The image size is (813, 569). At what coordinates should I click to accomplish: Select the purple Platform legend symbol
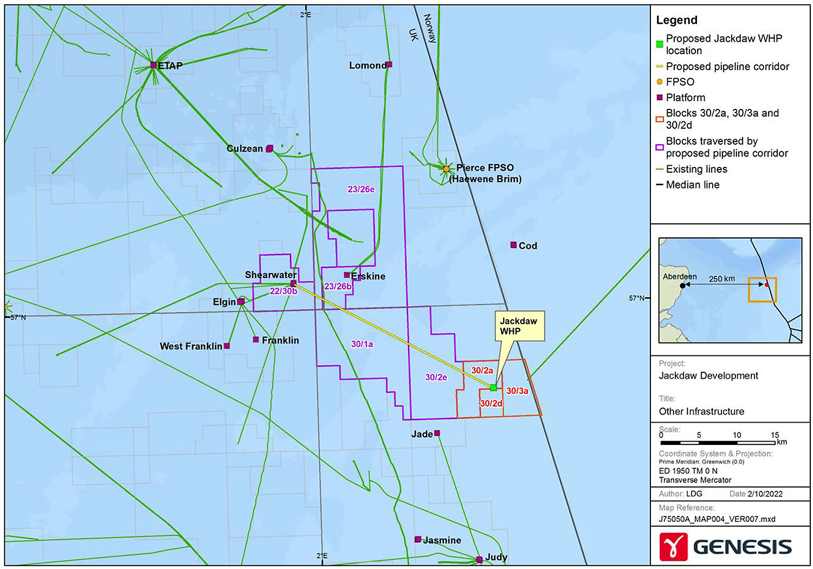(660, 98)
